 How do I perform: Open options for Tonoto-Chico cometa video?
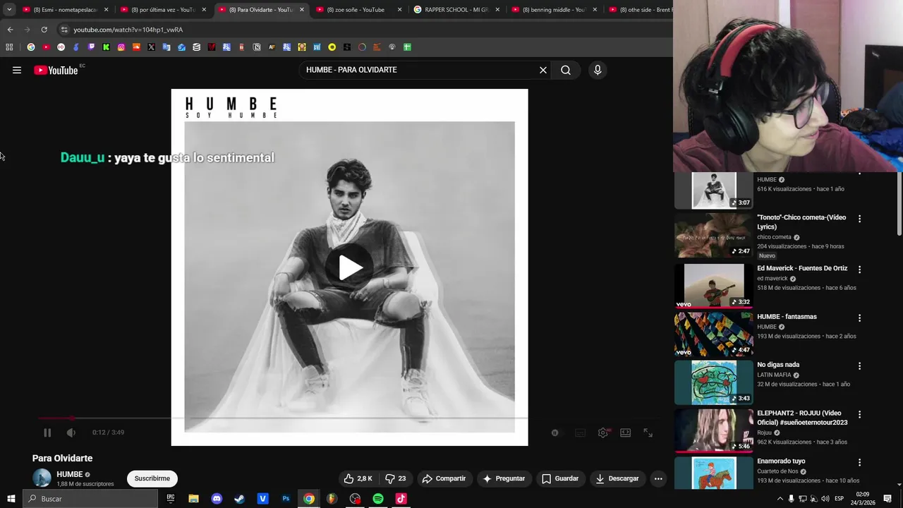(859, 219)
